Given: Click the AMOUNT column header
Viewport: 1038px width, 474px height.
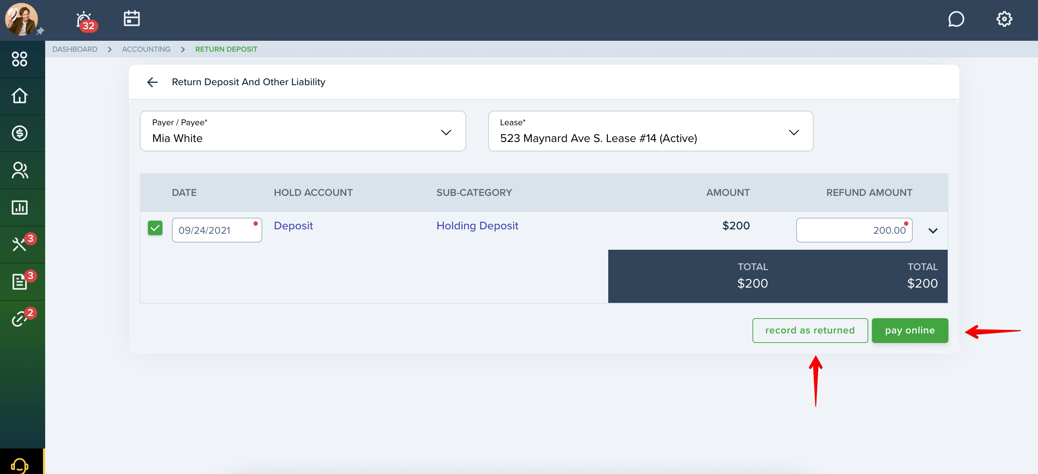Looking at the screenshot, I should 728,193.
